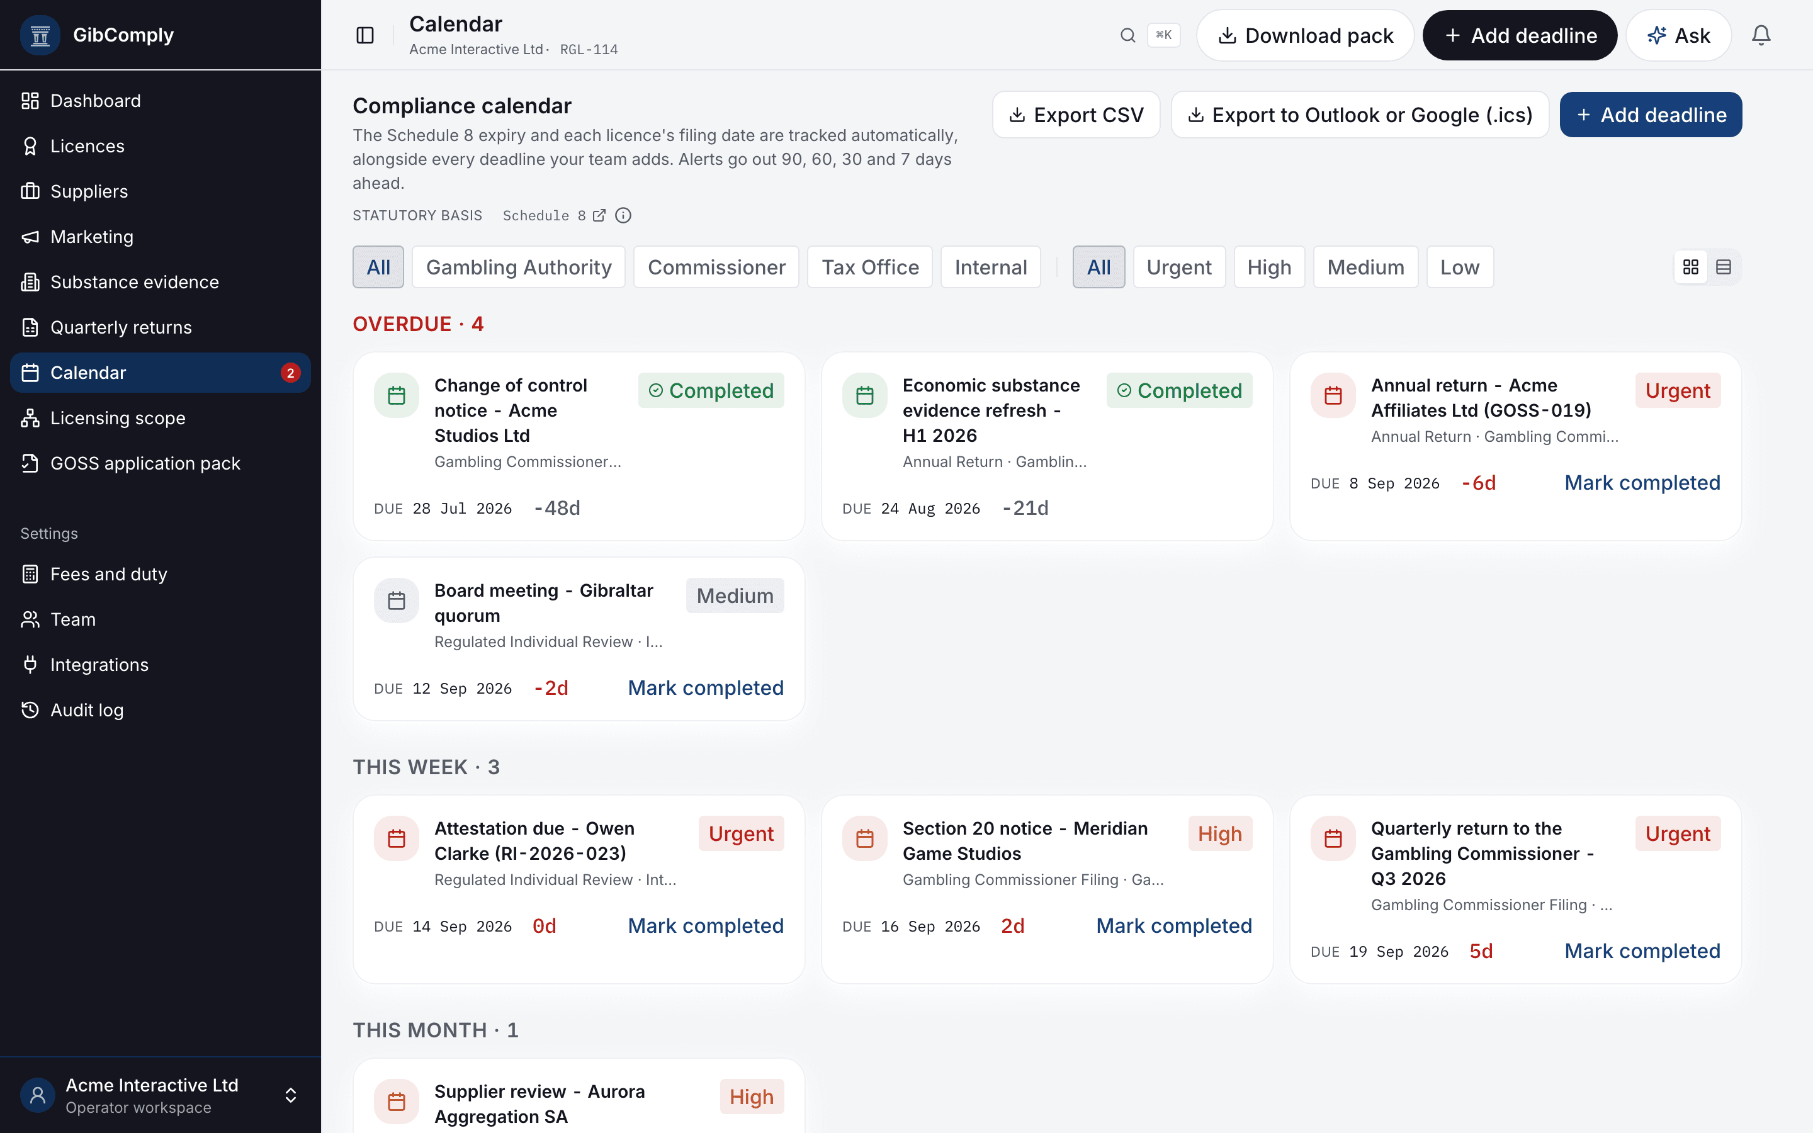This screenshot has height=1133, width=1813.
Task: Switch to grid card view
Action: 1691,267
